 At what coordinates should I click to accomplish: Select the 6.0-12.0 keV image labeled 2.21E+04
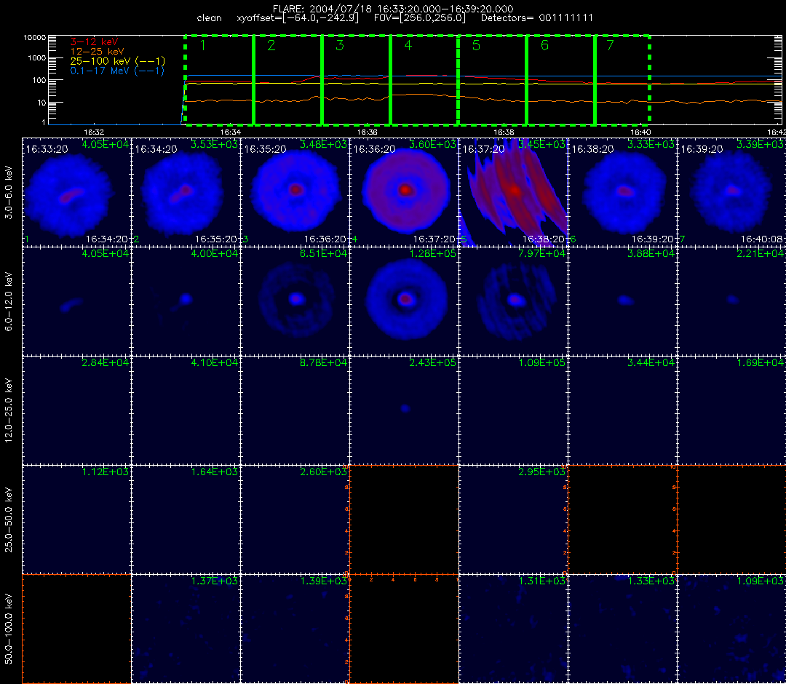tap(732, 302)
